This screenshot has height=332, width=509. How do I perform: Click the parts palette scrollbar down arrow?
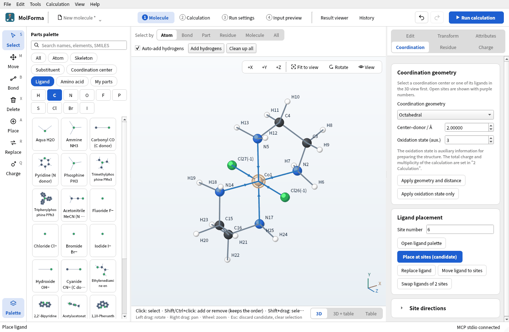tap(124, 316)
